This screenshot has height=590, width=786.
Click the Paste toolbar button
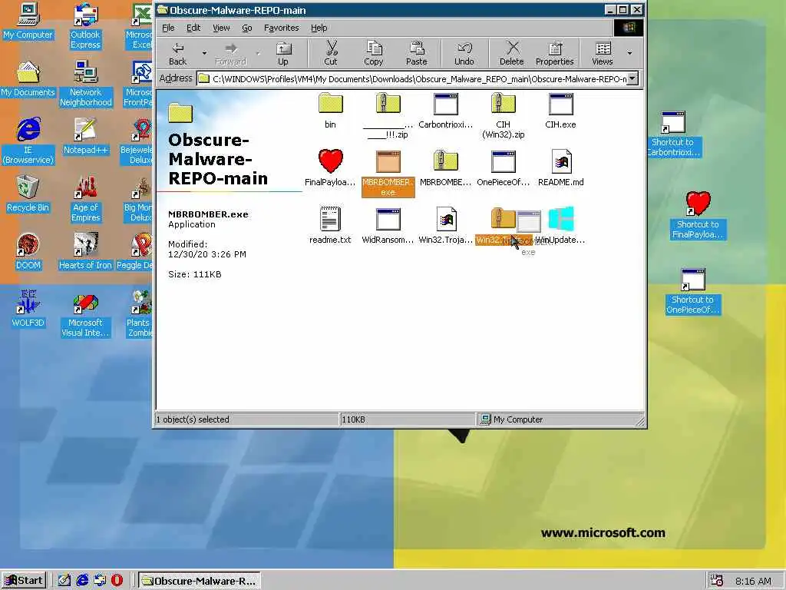pyautogui.click(x=417, y=54)
